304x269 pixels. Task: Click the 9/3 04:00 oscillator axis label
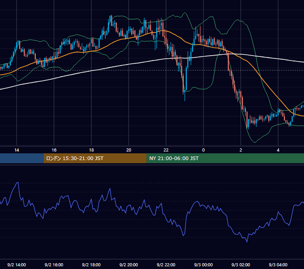point(278,265)
